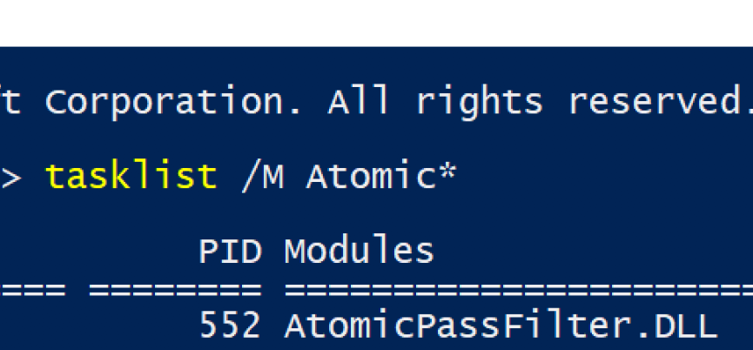Click the equals separator under the PID header

pyautogui.click(x=174, y=289)
